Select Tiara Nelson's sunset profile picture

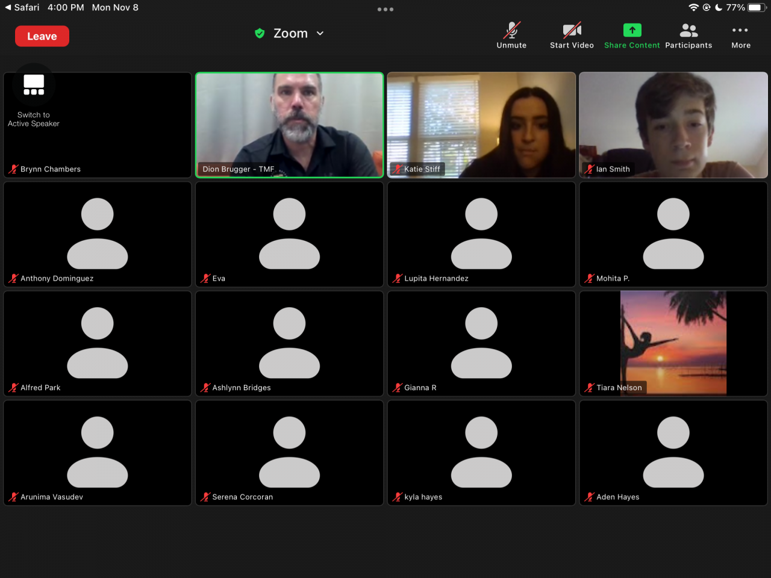coord(673,343)
